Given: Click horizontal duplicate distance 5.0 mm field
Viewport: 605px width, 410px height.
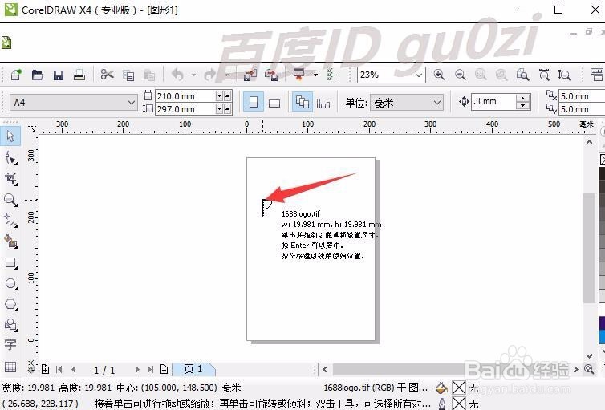Looking at the screenshot, I should 582,96.
